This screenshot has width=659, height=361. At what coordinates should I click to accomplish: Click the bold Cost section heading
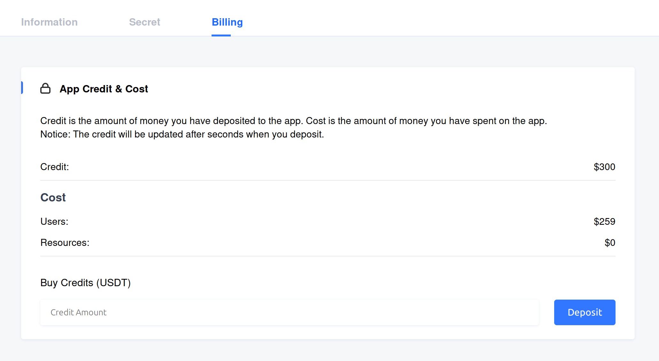(x=53, y=197)
